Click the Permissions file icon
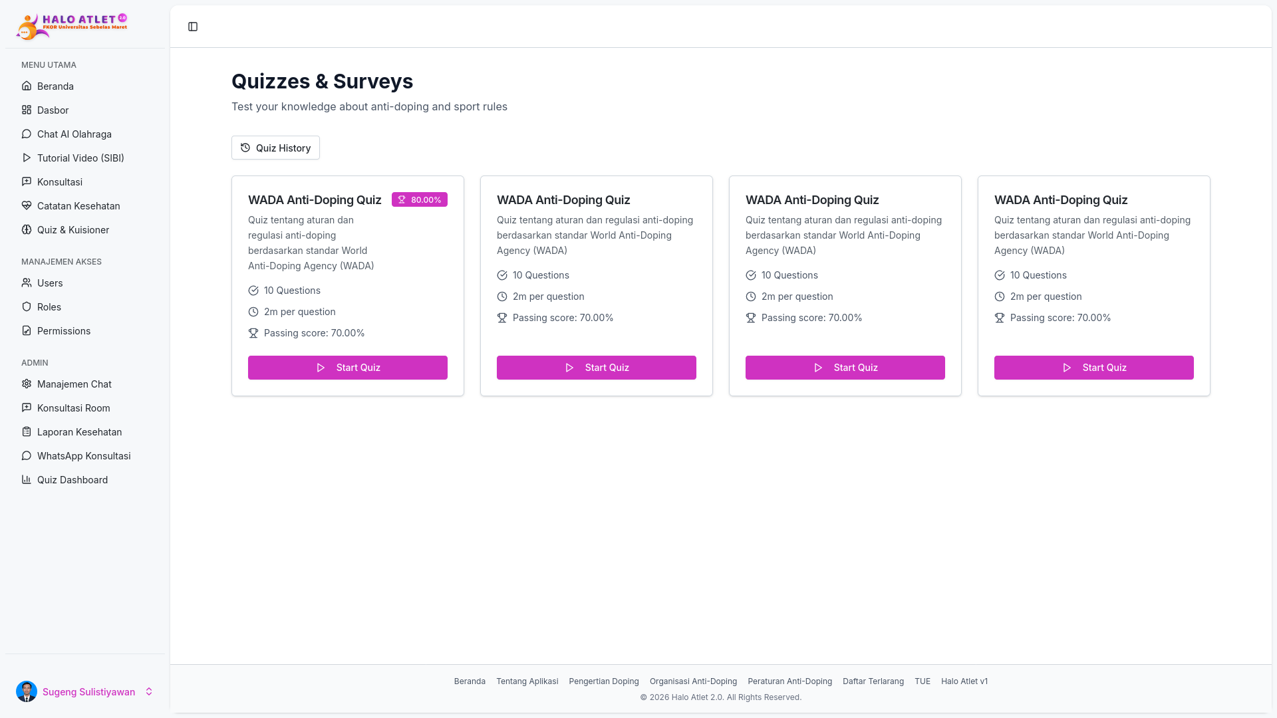This screenshot has height=718, width=1277. (x=27, y=330)
